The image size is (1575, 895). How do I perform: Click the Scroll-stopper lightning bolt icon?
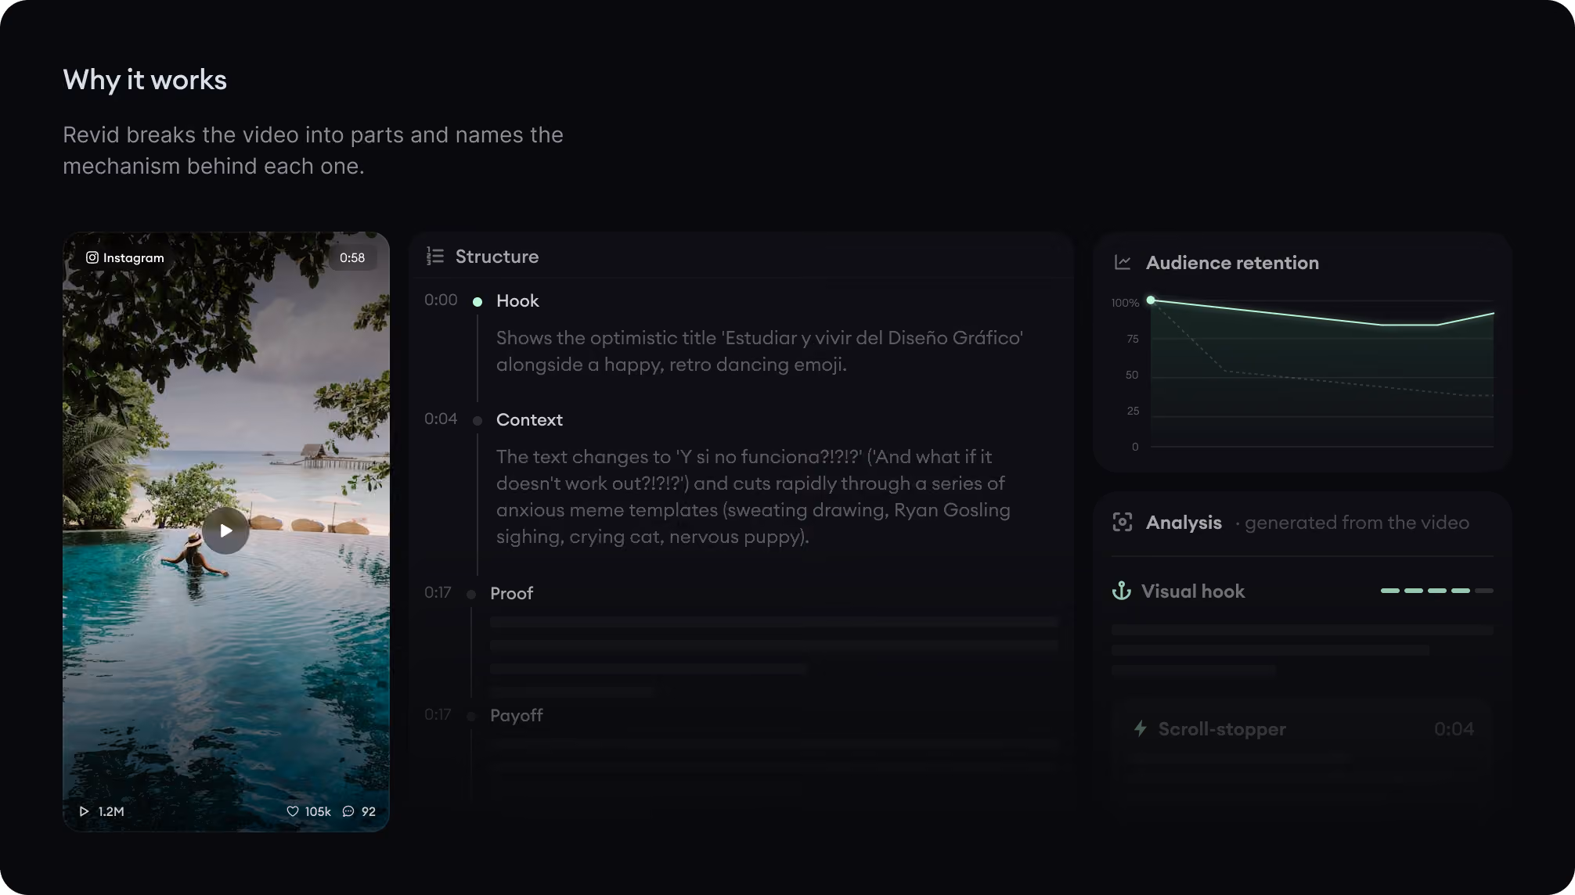1141,728
